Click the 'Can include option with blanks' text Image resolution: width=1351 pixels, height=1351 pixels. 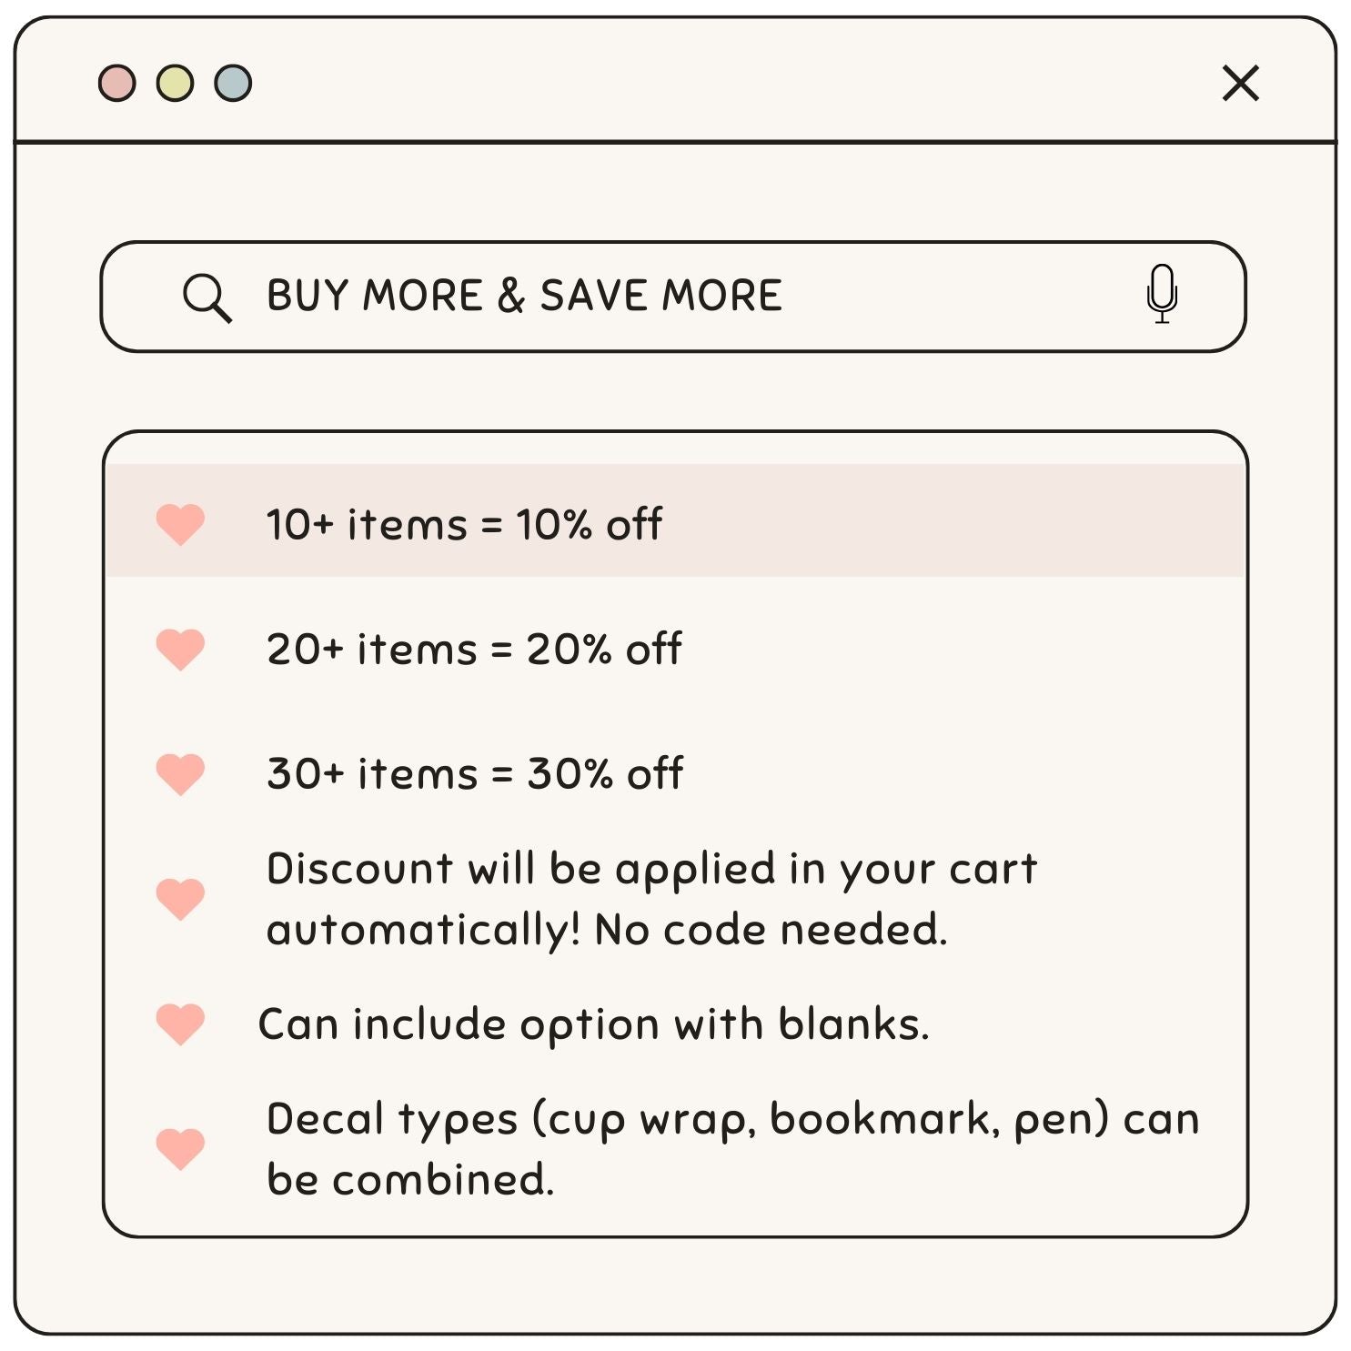click(x=593, y=1024)
